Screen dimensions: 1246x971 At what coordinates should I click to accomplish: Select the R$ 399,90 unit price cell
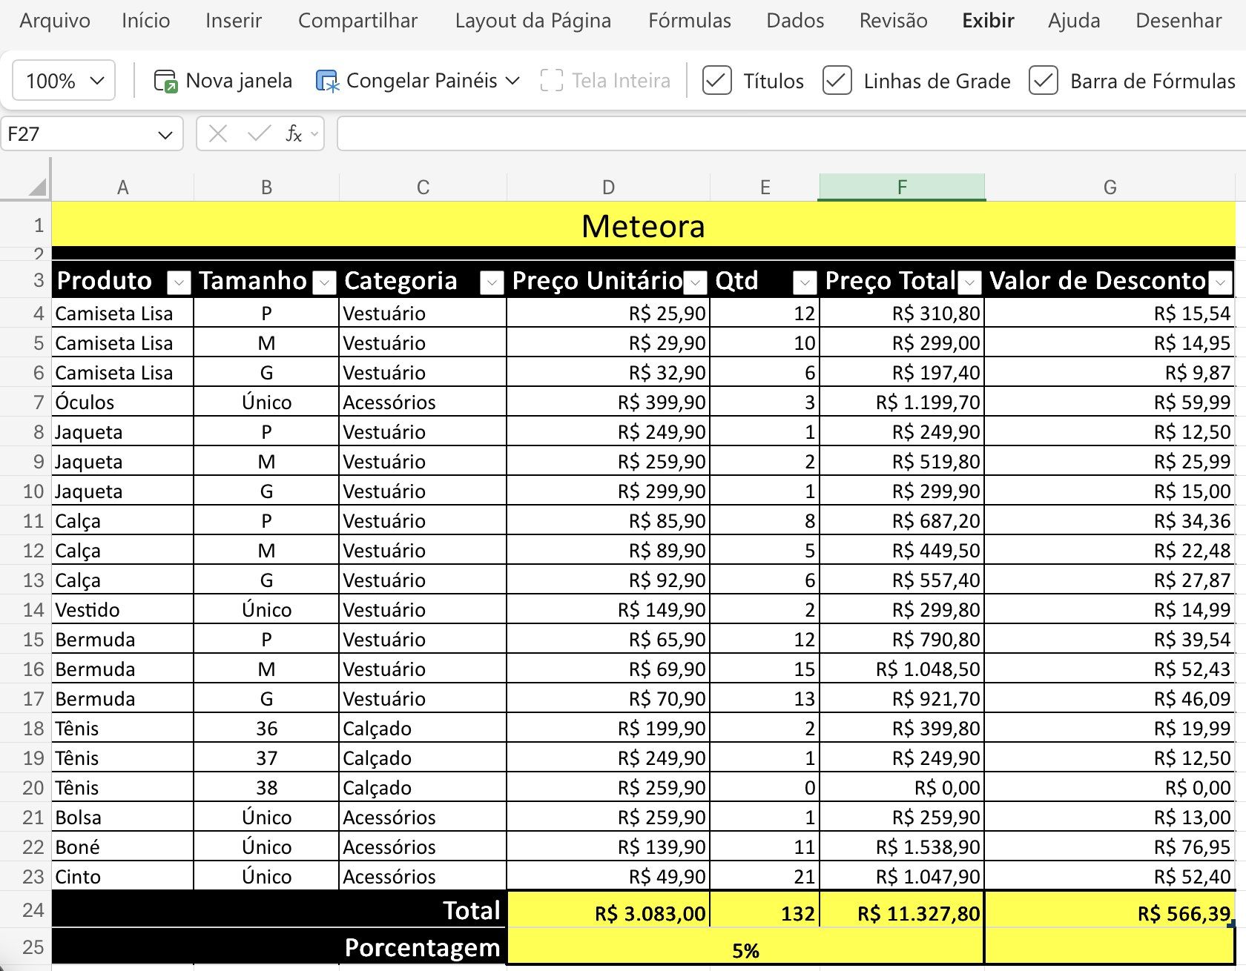point(608,402)
